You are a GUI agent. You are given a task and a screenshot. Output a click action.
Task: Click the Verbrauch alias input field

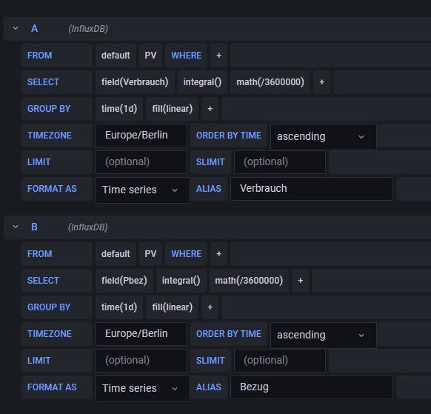click(x=312, y=189)
